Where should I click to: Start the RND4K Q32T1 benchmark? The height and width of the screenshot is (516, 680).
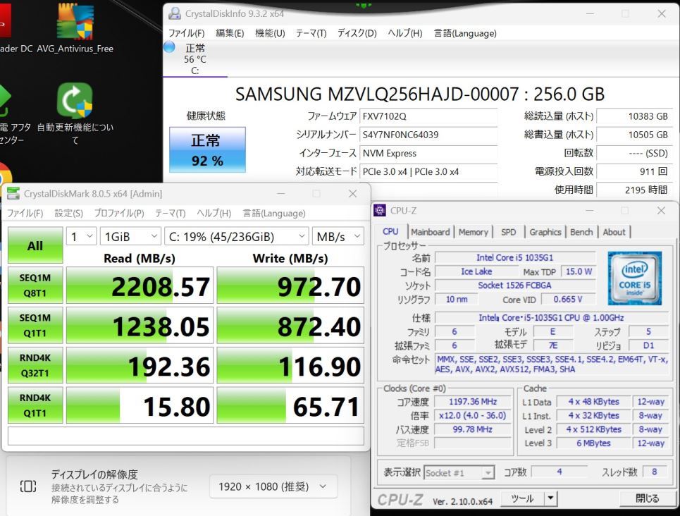[34, 365]
